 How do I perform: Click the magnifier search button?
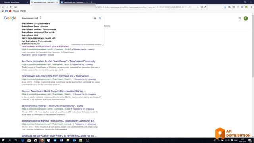coord(100,18)
